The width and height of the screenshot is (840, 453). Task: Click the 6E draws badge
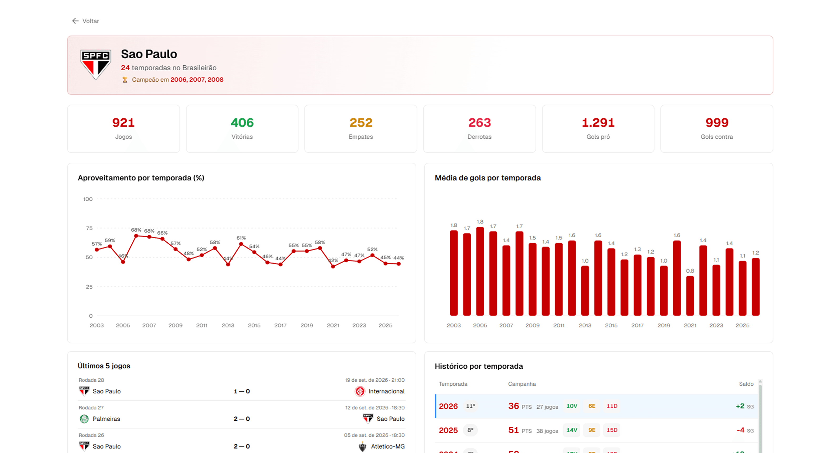point(592,406)
